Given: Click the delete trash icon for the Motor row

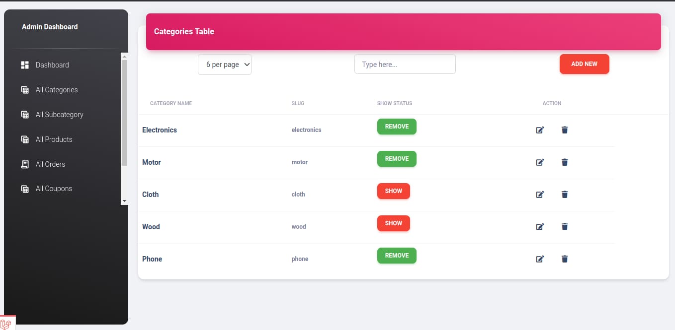Looking at the screenshot, I should click(x=564, y=162).
